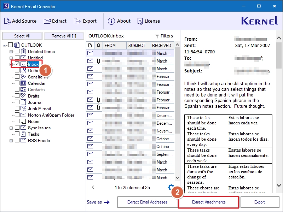Check the Drafts checkbox
The image size is (283, 212).
(x=17, y=95)
